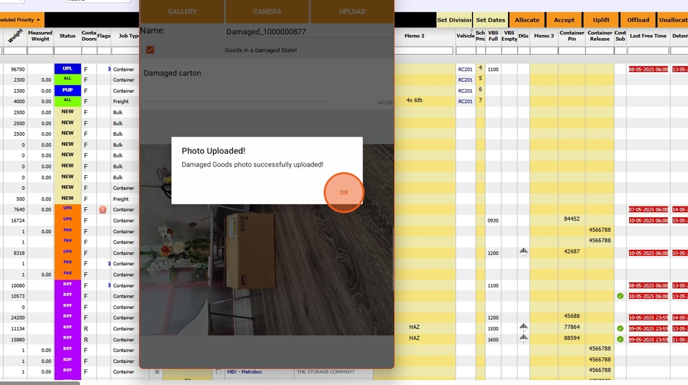This screenshot has width=688, height=385.
Task: Untick the Goods in a damaged State checkbox
Action: [150, 50]
